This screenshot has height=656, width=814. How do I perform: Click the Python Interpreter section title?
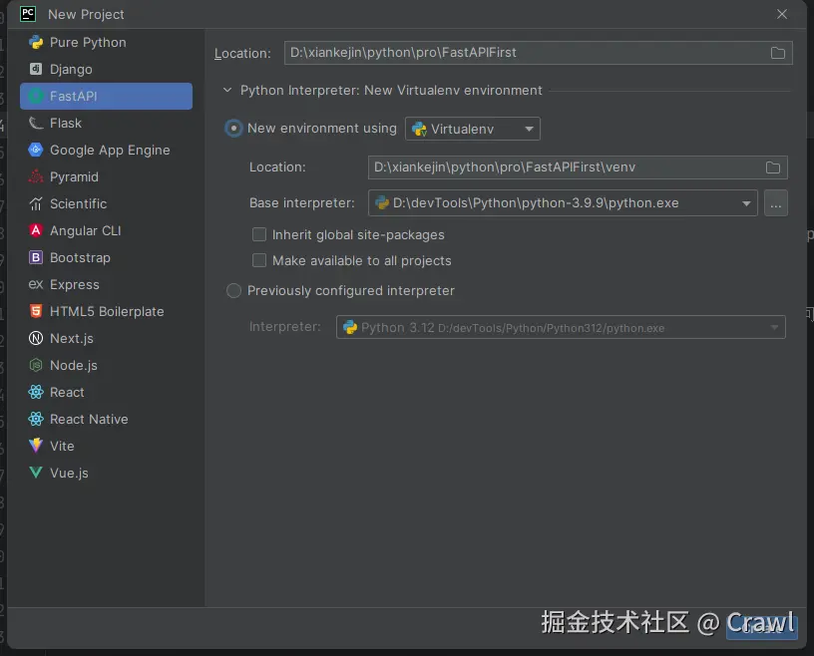coord(391,91)
